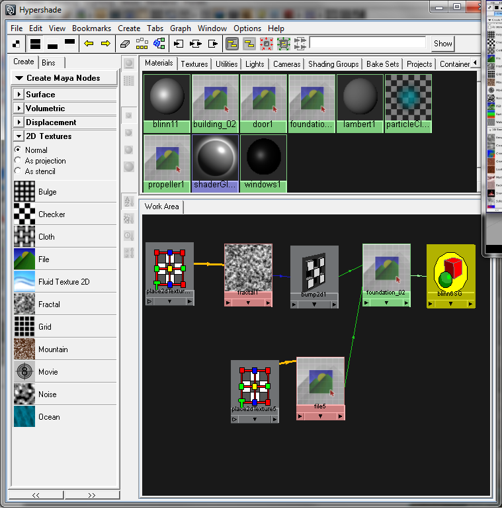Screen dimensions: 502x509
Task: Collapse the 2D Textures section
Action: pos(19,136)
